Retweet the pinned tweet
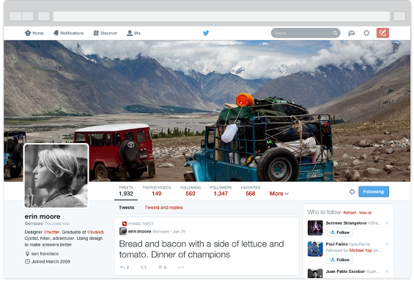414x292 pixels. click(x=144, y=268)
